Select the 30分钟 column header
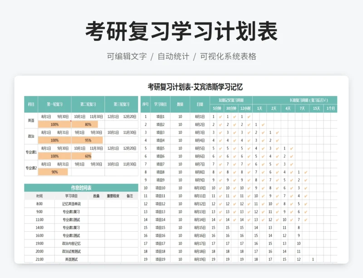The height and width of the screenshot is (278, 363). point(231,108)
